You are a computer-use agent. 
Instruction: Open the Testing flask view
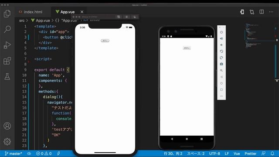(x=7, y=77)
